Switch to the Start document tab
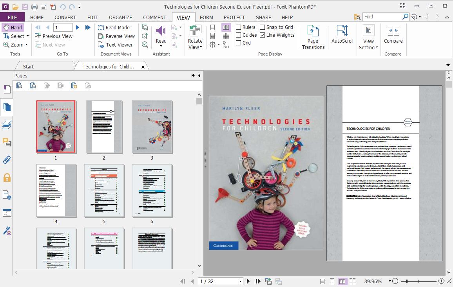The width and height of the screenshot is (453, 287). pos(28,66)
